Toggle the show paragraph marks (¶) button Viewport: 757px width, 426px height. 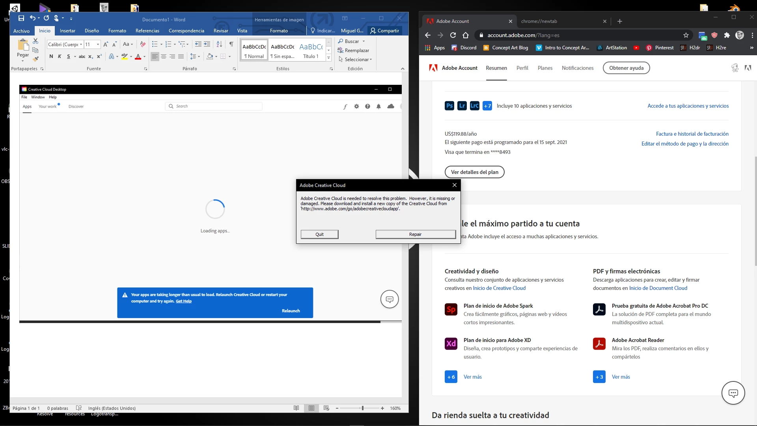click(231, 44)
